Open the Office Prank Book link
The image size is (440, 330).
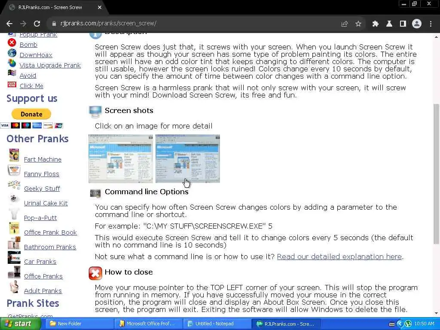51,232
